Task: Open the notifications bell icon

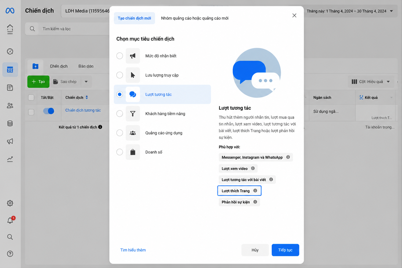Action: (x=10, y=220)
